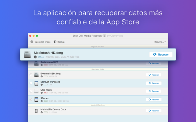Image resolution: width=196 pixels, height=122 pixels.
Task: Click the 499.07 GB / 305.74 GB free text
Action: [62, 57]
